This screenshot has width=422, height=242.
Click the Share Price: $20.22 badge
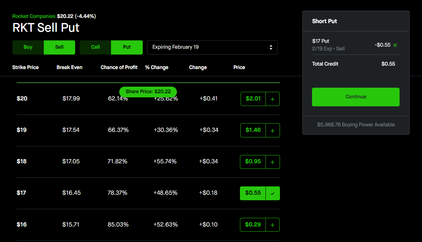(x=148, y=92)
